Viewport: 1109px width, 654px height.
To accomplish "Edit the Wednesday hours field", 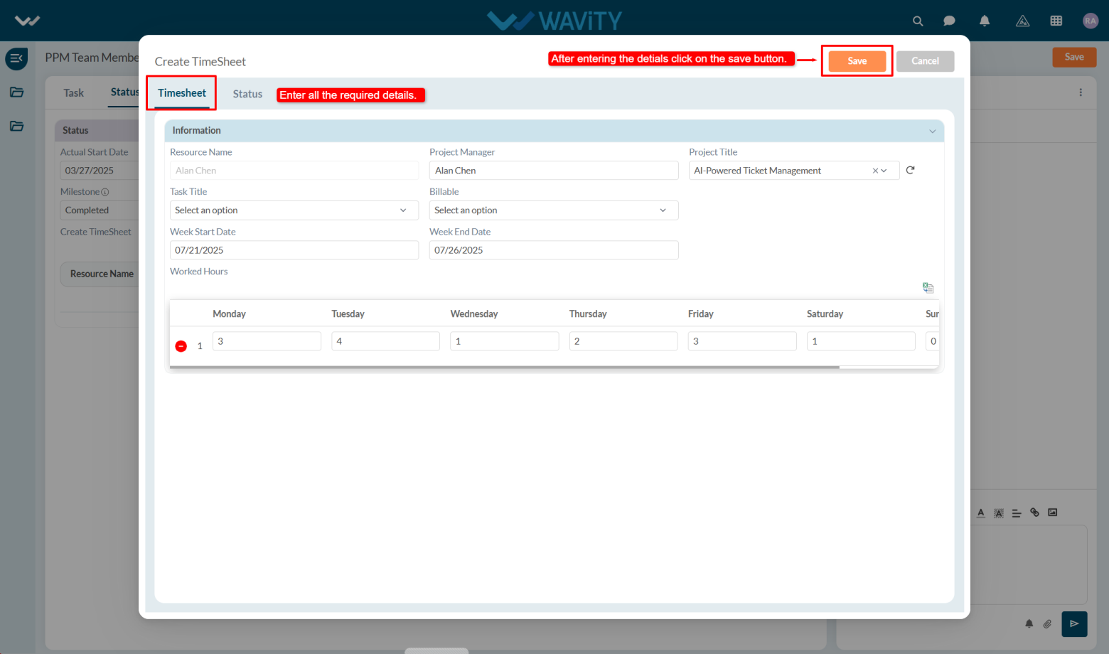I will 504,341.
